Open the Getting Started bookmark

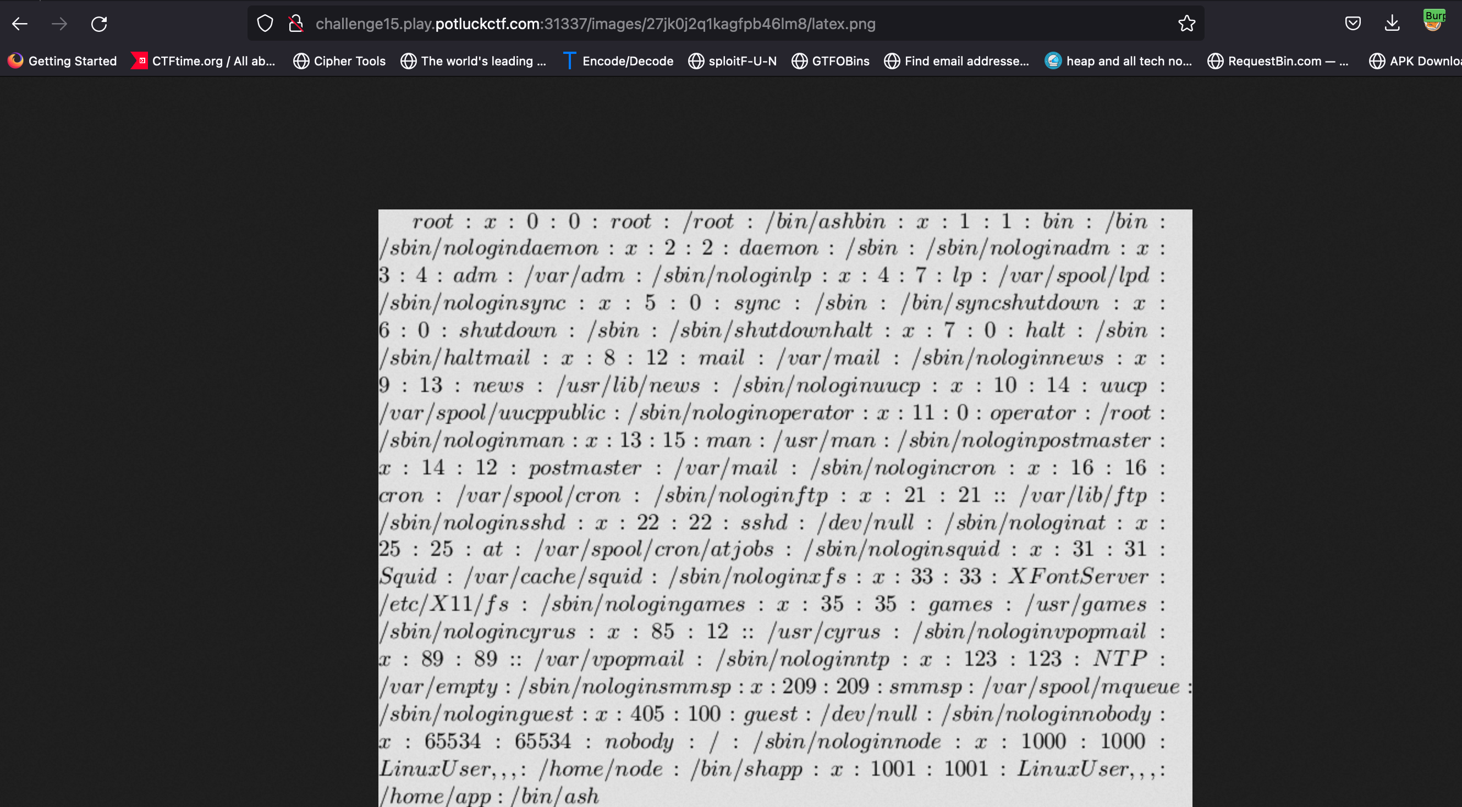coord(62,60)
